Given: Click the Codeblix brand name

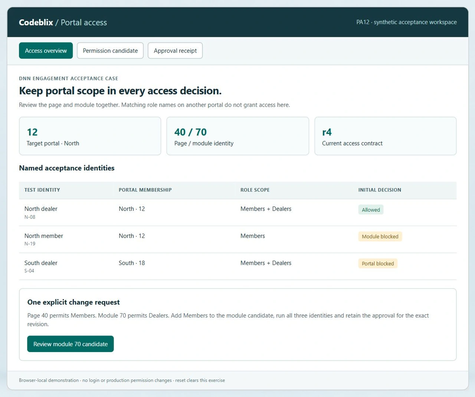Looking at the screenshot, I should [36, 22].
